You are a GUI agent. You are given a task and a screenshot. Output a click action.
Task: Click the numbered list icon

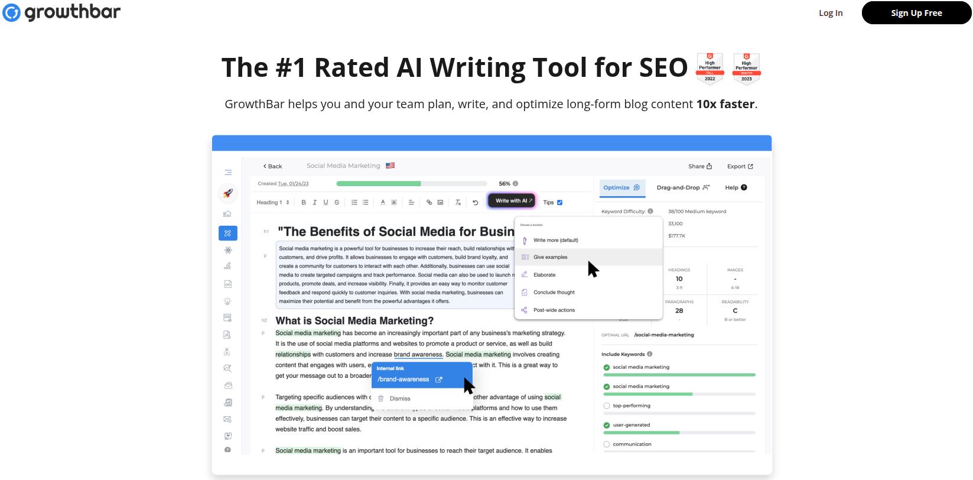tap(354, 202)
